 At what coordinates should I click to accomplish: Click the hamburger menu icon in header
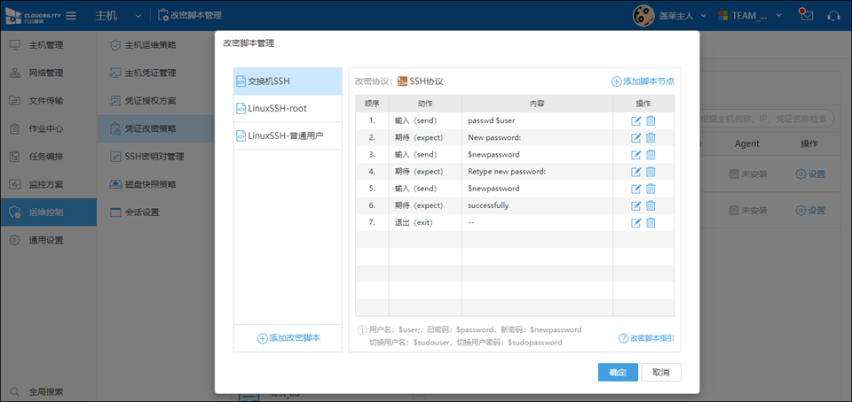pos(71,16)
